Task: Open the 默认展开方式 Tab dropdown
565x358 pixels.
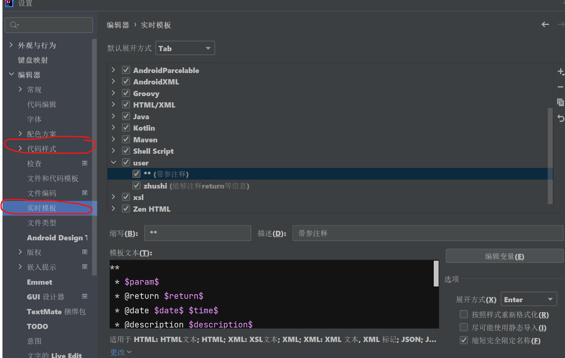Action: pyautogui.click(x=185, y=48)
